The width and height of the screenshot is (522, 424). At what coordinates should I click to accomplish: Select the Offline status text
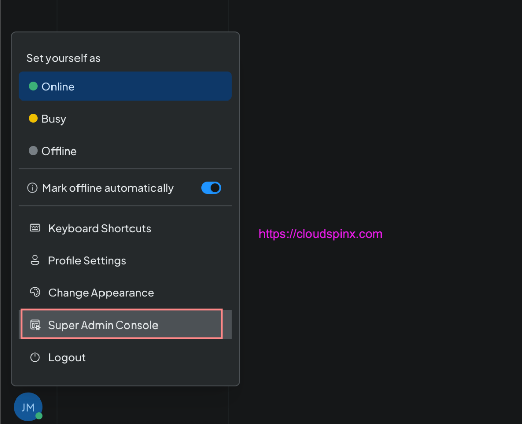pyautogui.click(x=59, y=151)
